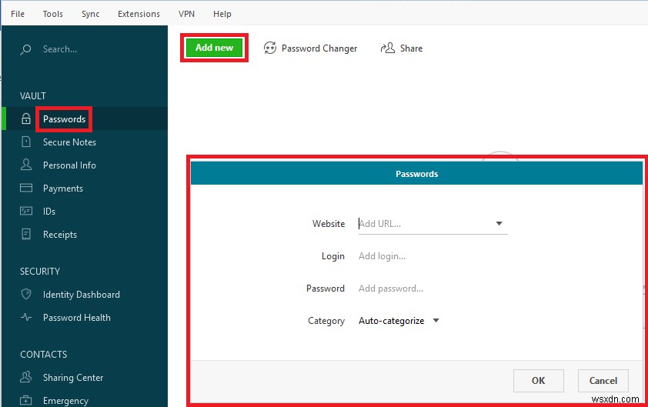648x407 pixels.
Task: Click the Password Health pulse icon
Action: click(26, 317)
